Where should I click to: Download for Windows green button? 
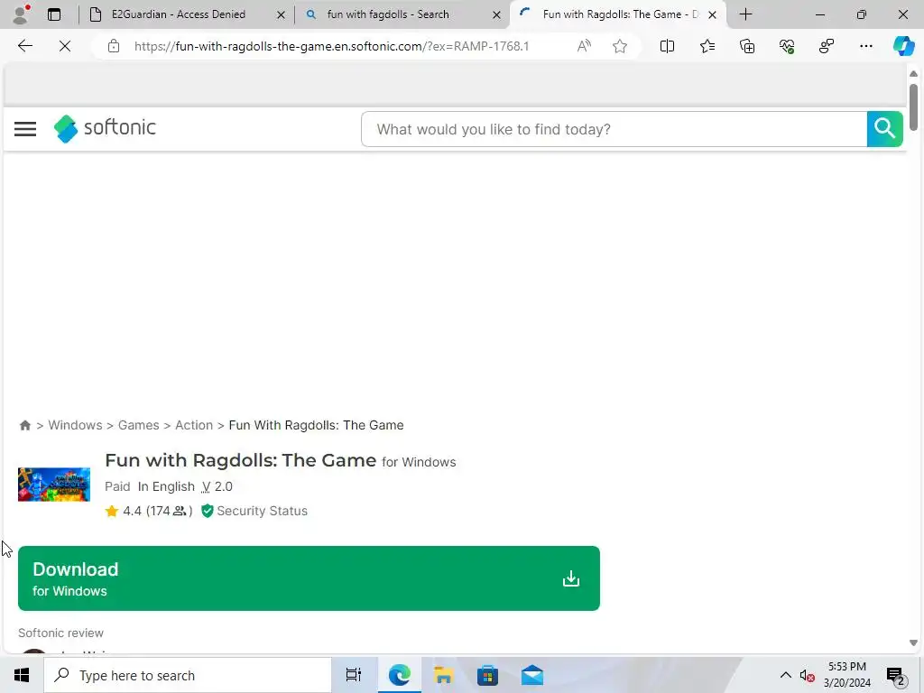(309, 578)
